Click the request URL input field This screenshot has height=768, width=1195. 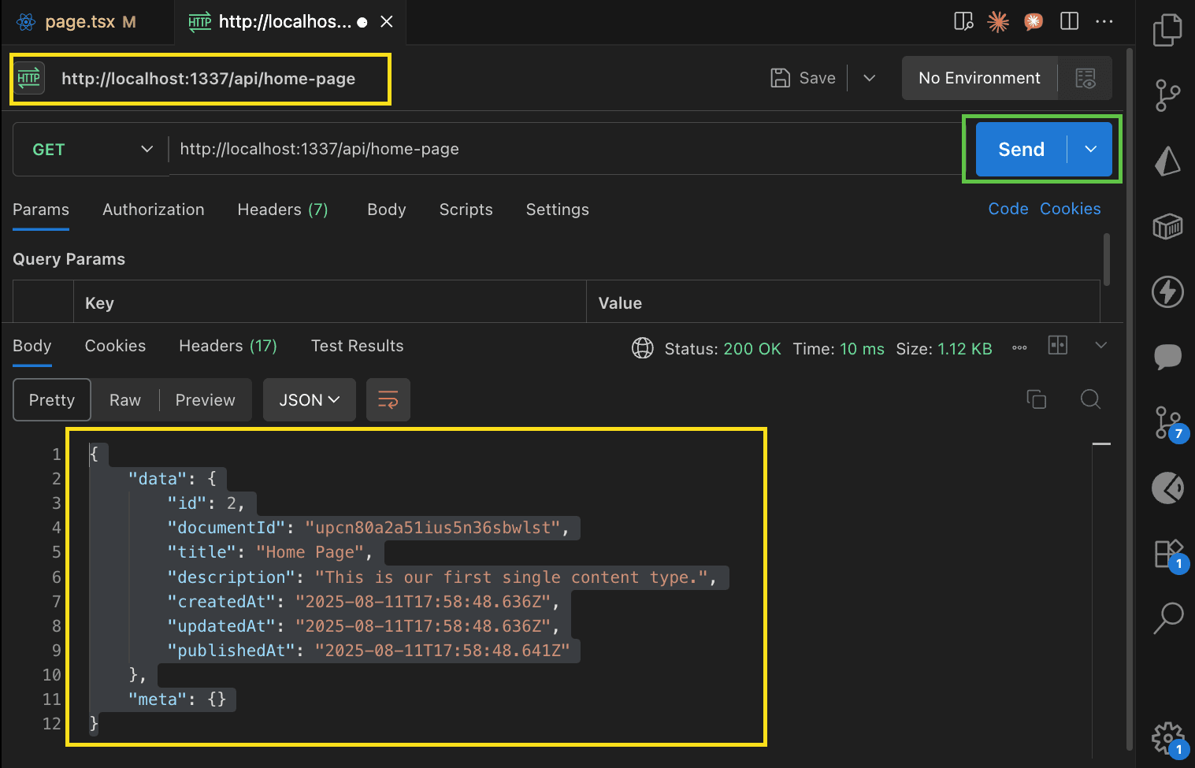tap(551, 150)
